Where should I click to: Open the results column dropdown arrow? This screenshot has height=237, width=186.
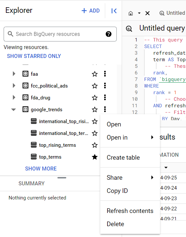coord(166,168)
